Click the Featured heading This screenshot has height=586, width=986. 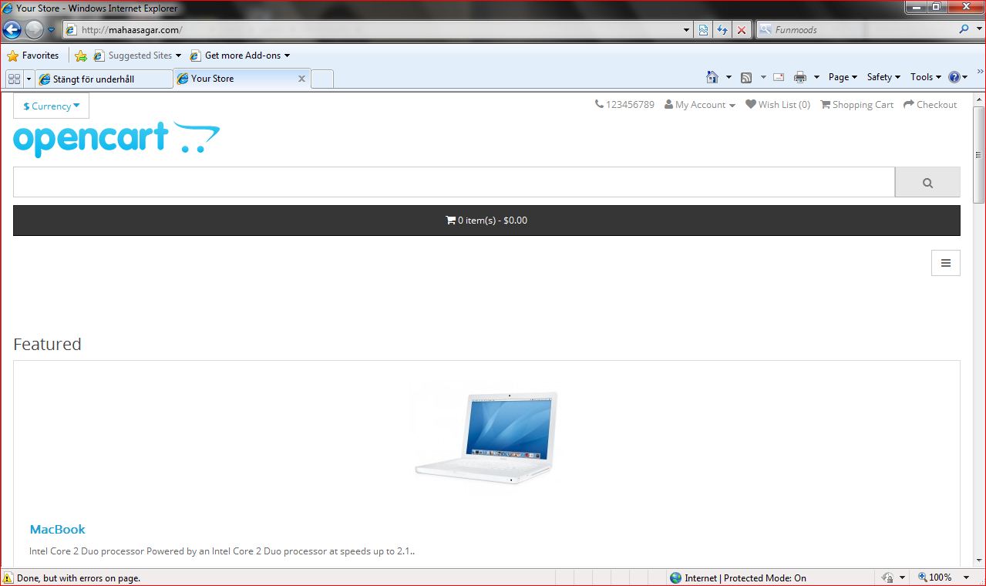click(x=47, y=344)
